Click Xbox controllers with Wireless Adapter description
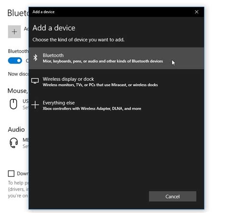The height and width of the screenshot is (213, 228). pyautogui.click(x=92, y=108)
